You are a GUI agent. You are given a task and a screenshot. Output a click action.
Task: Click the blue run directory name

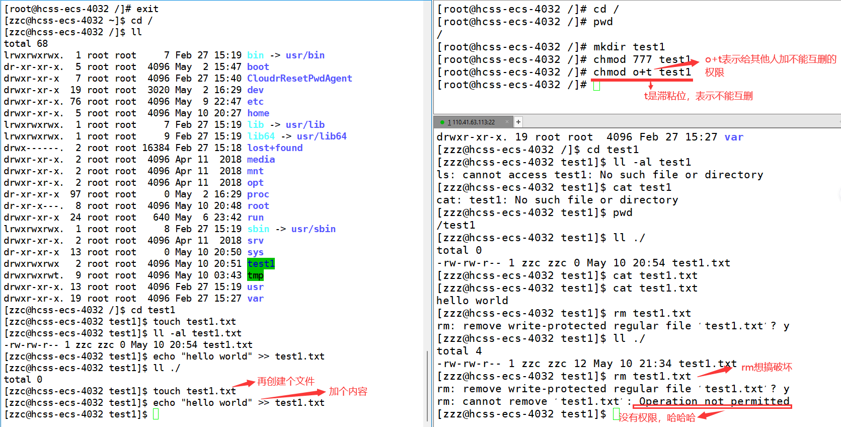click(255, 218)
